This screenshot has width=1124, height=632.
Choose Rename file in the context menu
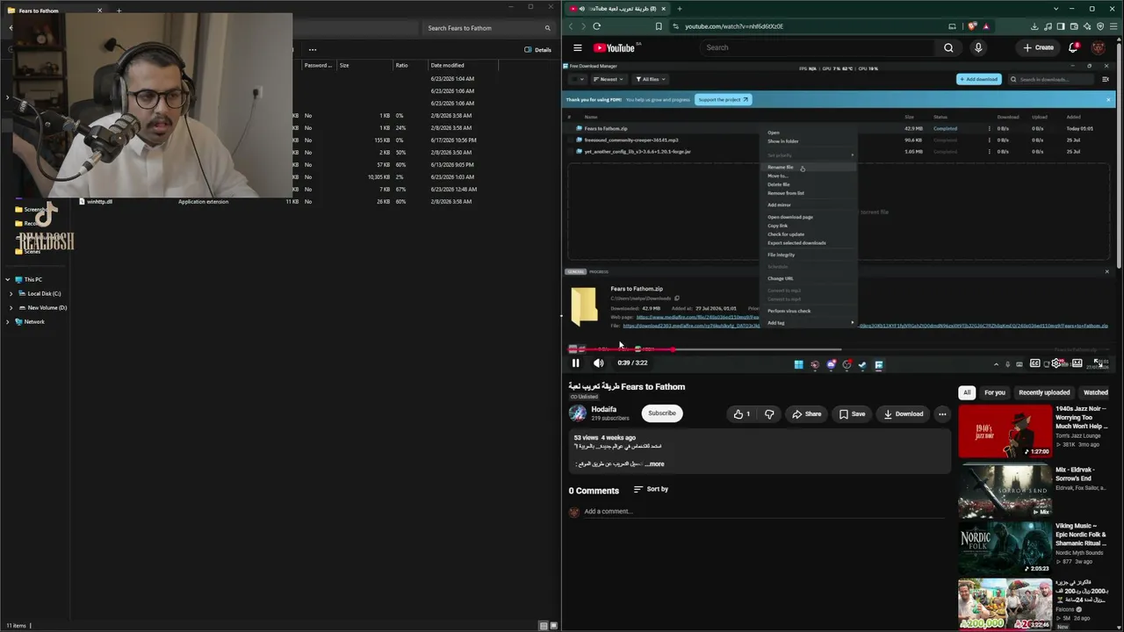(781, 168)
